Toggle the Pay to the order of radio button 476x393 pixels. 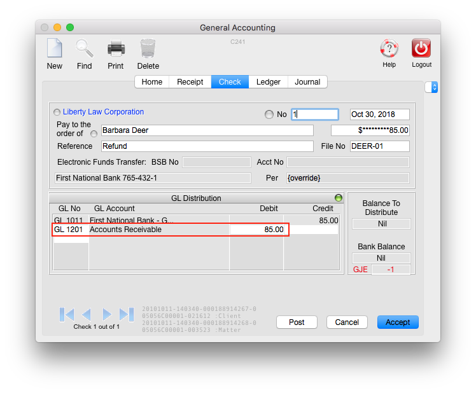click(94, 134)
